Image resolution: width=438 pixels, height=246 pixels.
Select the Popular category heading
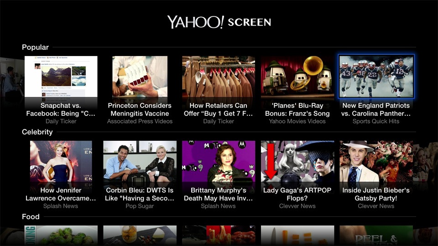pos(35,47)
